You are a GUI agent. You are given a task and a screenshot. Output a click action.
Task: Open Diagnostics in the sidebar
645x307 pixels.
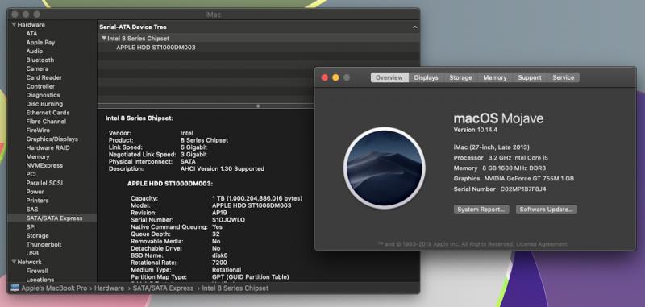pyautogui.click(x=43, y=95)
